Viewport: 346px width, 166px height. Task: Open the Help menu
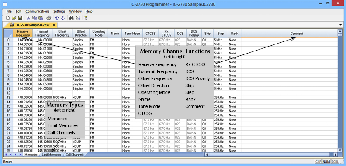pos(89,11)
